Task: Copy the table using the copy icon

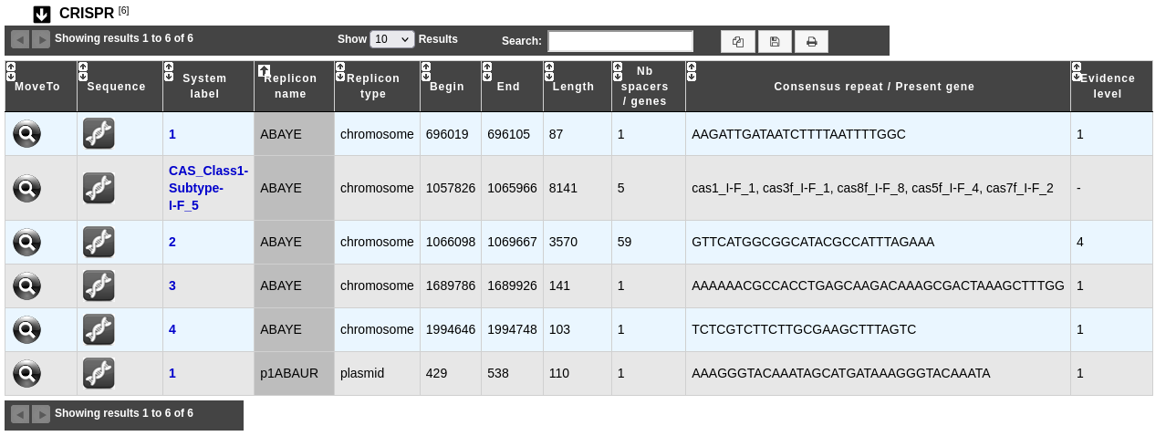Action: click(x=738, y=41)
